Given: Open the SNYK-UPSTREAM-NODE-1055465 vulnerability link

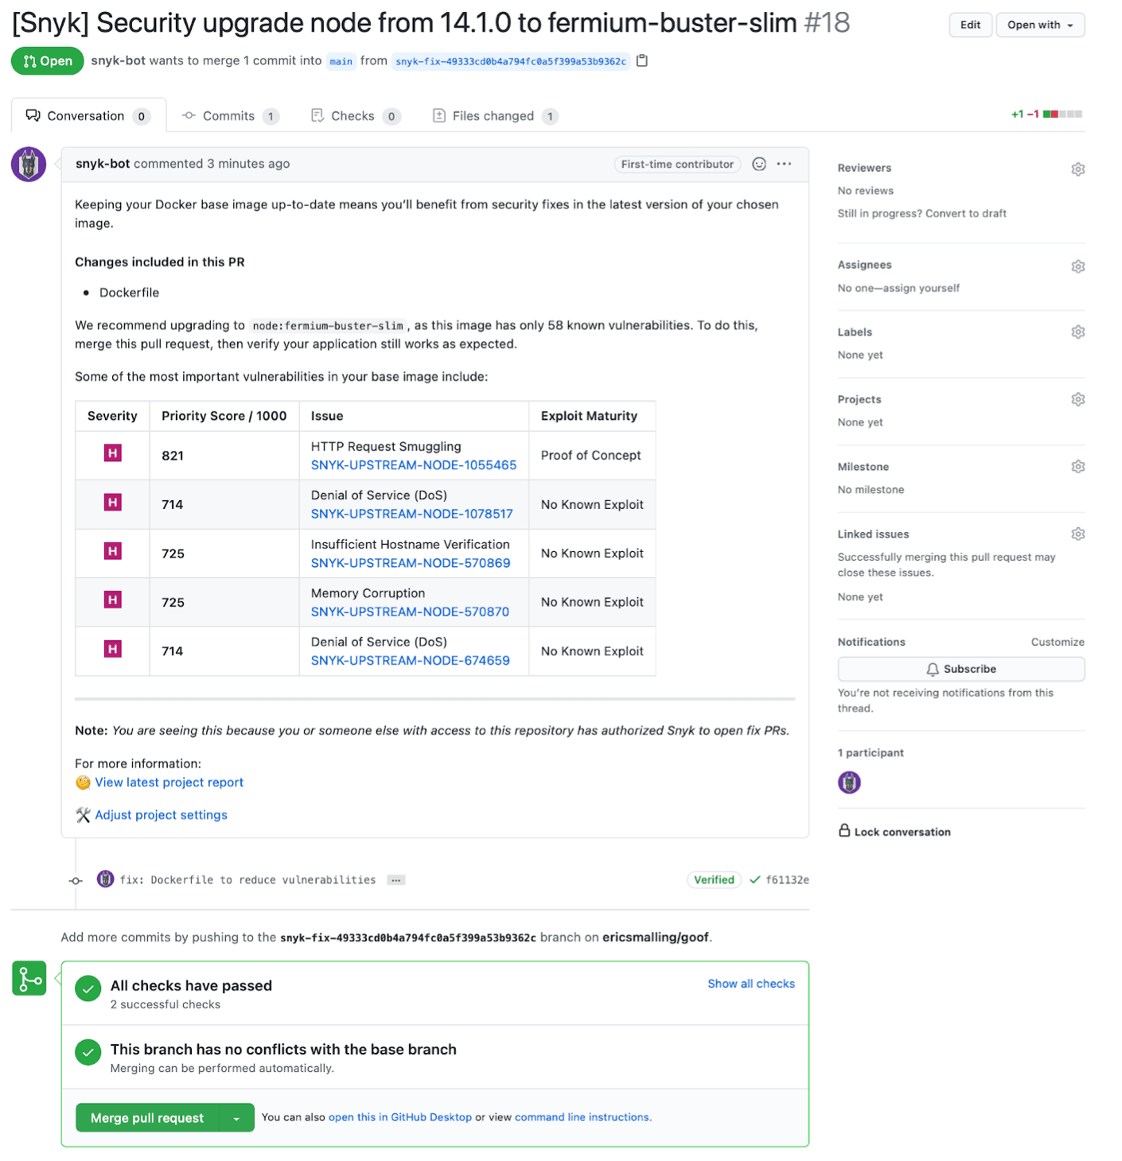Looking at the screenshot, I should (x=413, y=464).
